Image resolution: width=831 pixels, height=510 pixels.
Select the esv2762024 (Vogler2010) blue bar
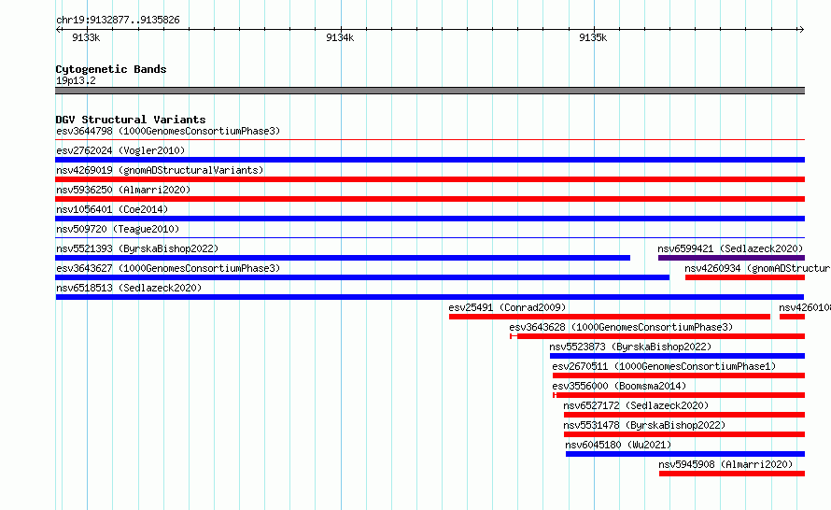[430, 160]
